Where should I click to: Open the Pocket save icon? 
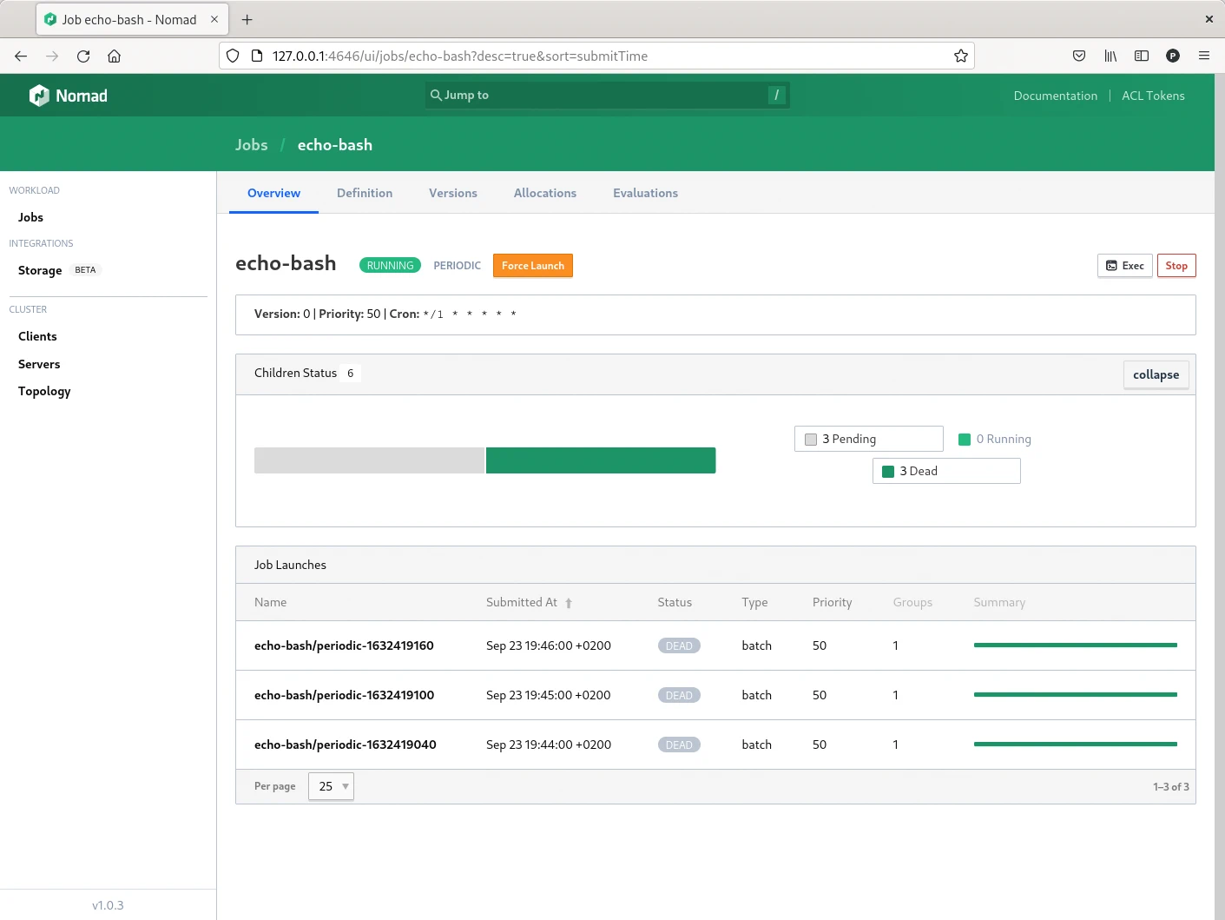[x=1079, y=56]
